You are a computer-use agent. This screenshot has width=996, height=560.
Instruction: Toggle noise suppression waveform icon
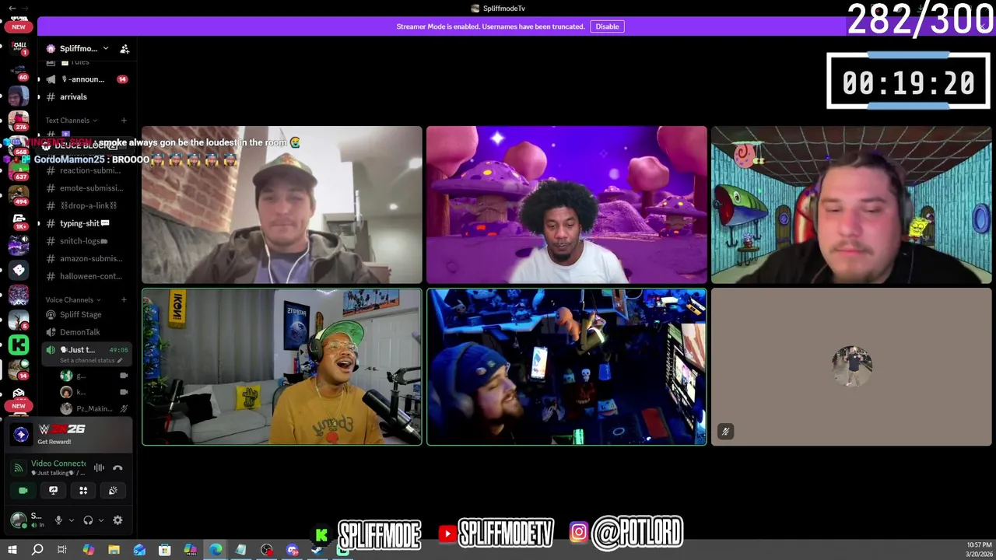coord(99,467)
